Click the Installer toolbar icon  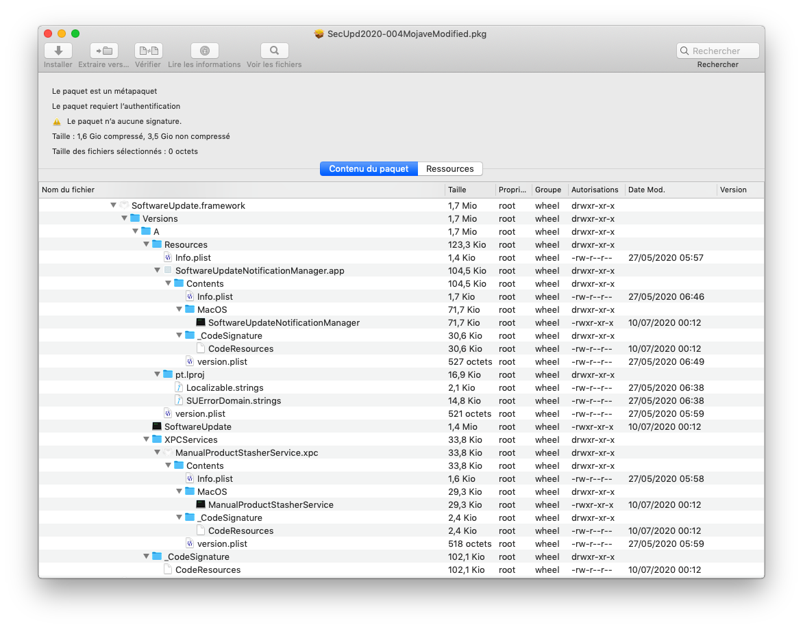coord(58,51)
